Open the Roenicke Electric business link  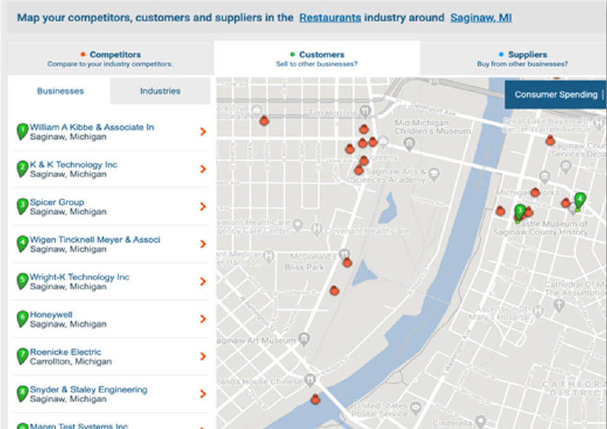coord(65,352)
